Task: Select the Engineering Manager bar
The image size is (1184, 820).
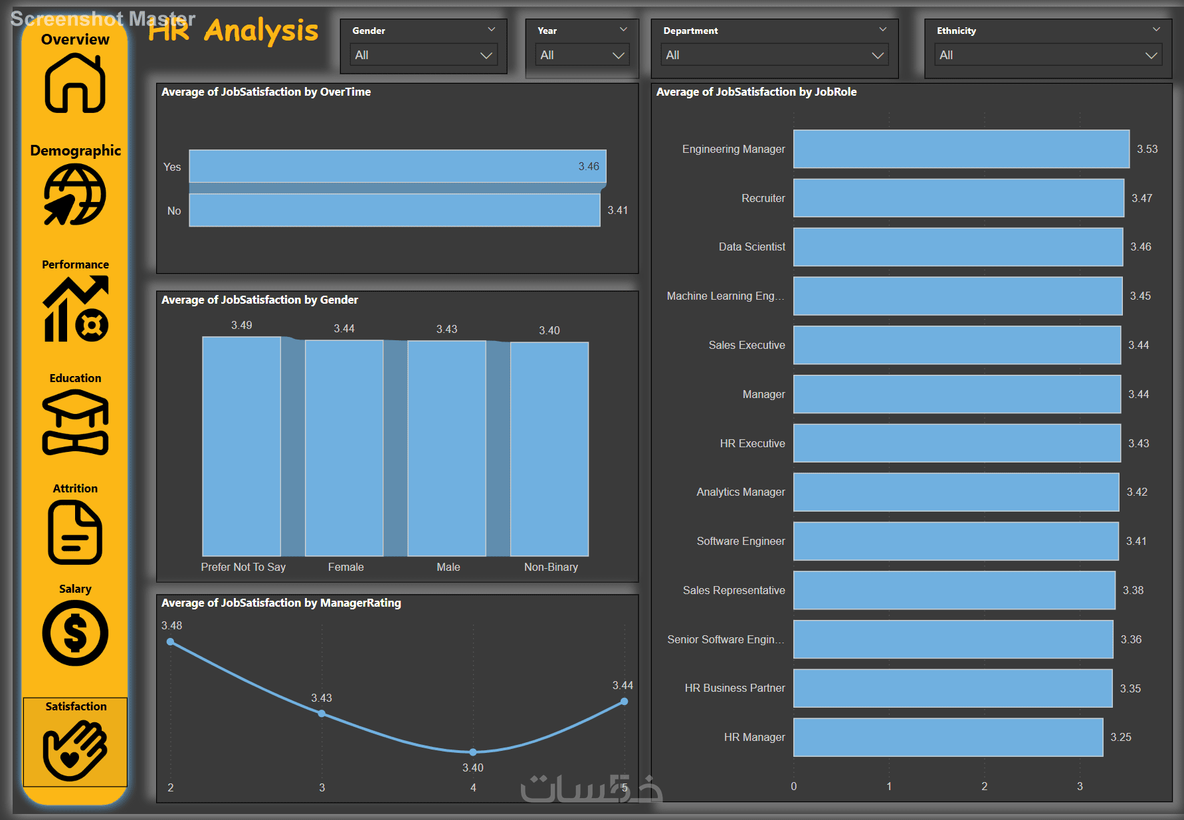Action: point(961,149)
